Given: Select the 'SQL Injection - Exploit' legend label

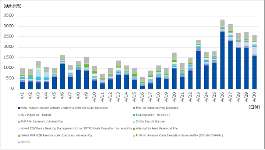Looking at the screenshot, I should coord(36,115).
